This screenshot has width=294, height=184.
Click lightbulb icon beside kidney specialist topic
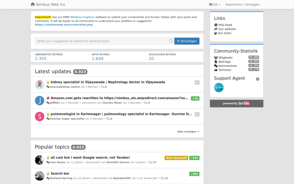point(48,82)
